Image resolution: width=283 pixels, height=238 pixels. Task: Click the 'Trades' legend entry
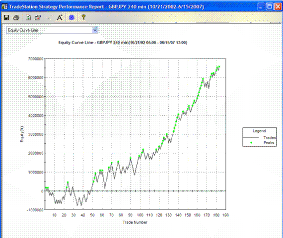[270, 137]
